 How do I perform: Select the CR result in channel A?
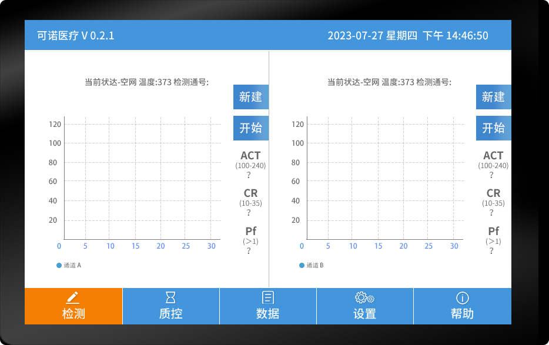(x=250, y=193)
